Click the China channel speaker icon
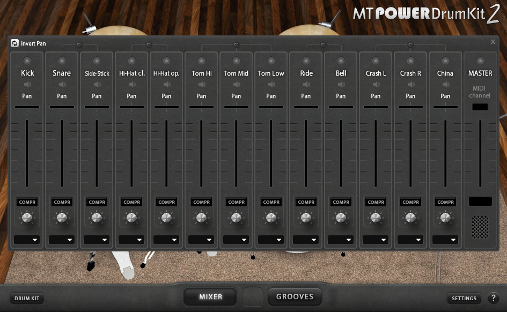 (446, 85)
